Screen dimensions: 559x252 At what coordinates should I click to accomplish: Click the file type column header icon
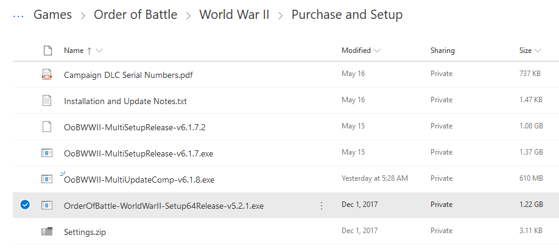coord(47,51)
